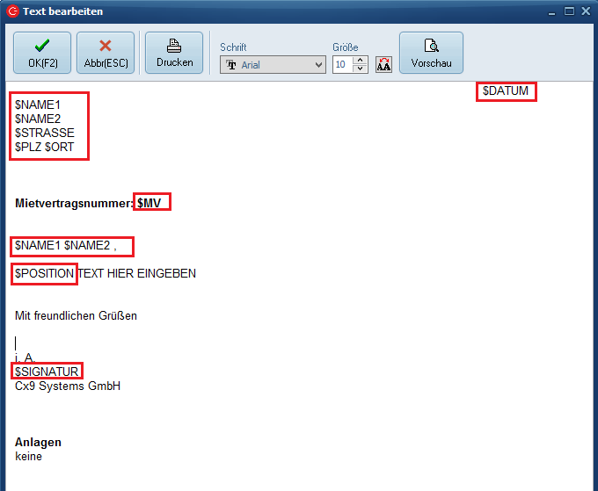Open the Vorschau print preview
Screen dimensions: 598x491
coord(431,53)
